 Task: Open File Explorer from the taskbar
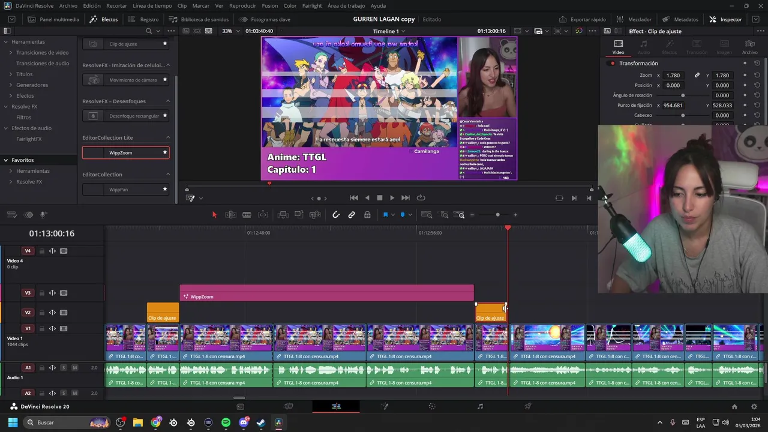click(138, 422)
